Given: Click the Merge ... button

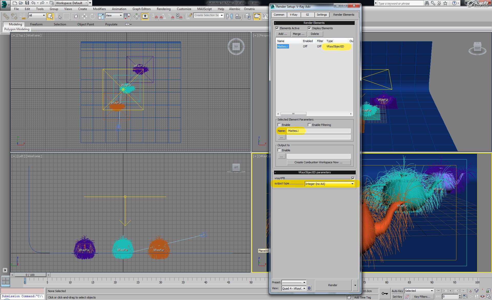Looking at the screenshot, I should [x=299, y=34].
